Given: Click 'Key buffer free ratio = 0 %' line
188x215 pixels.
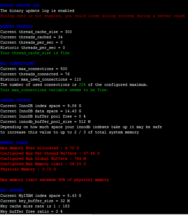Looking at the screenshot, I should [31, 211].
